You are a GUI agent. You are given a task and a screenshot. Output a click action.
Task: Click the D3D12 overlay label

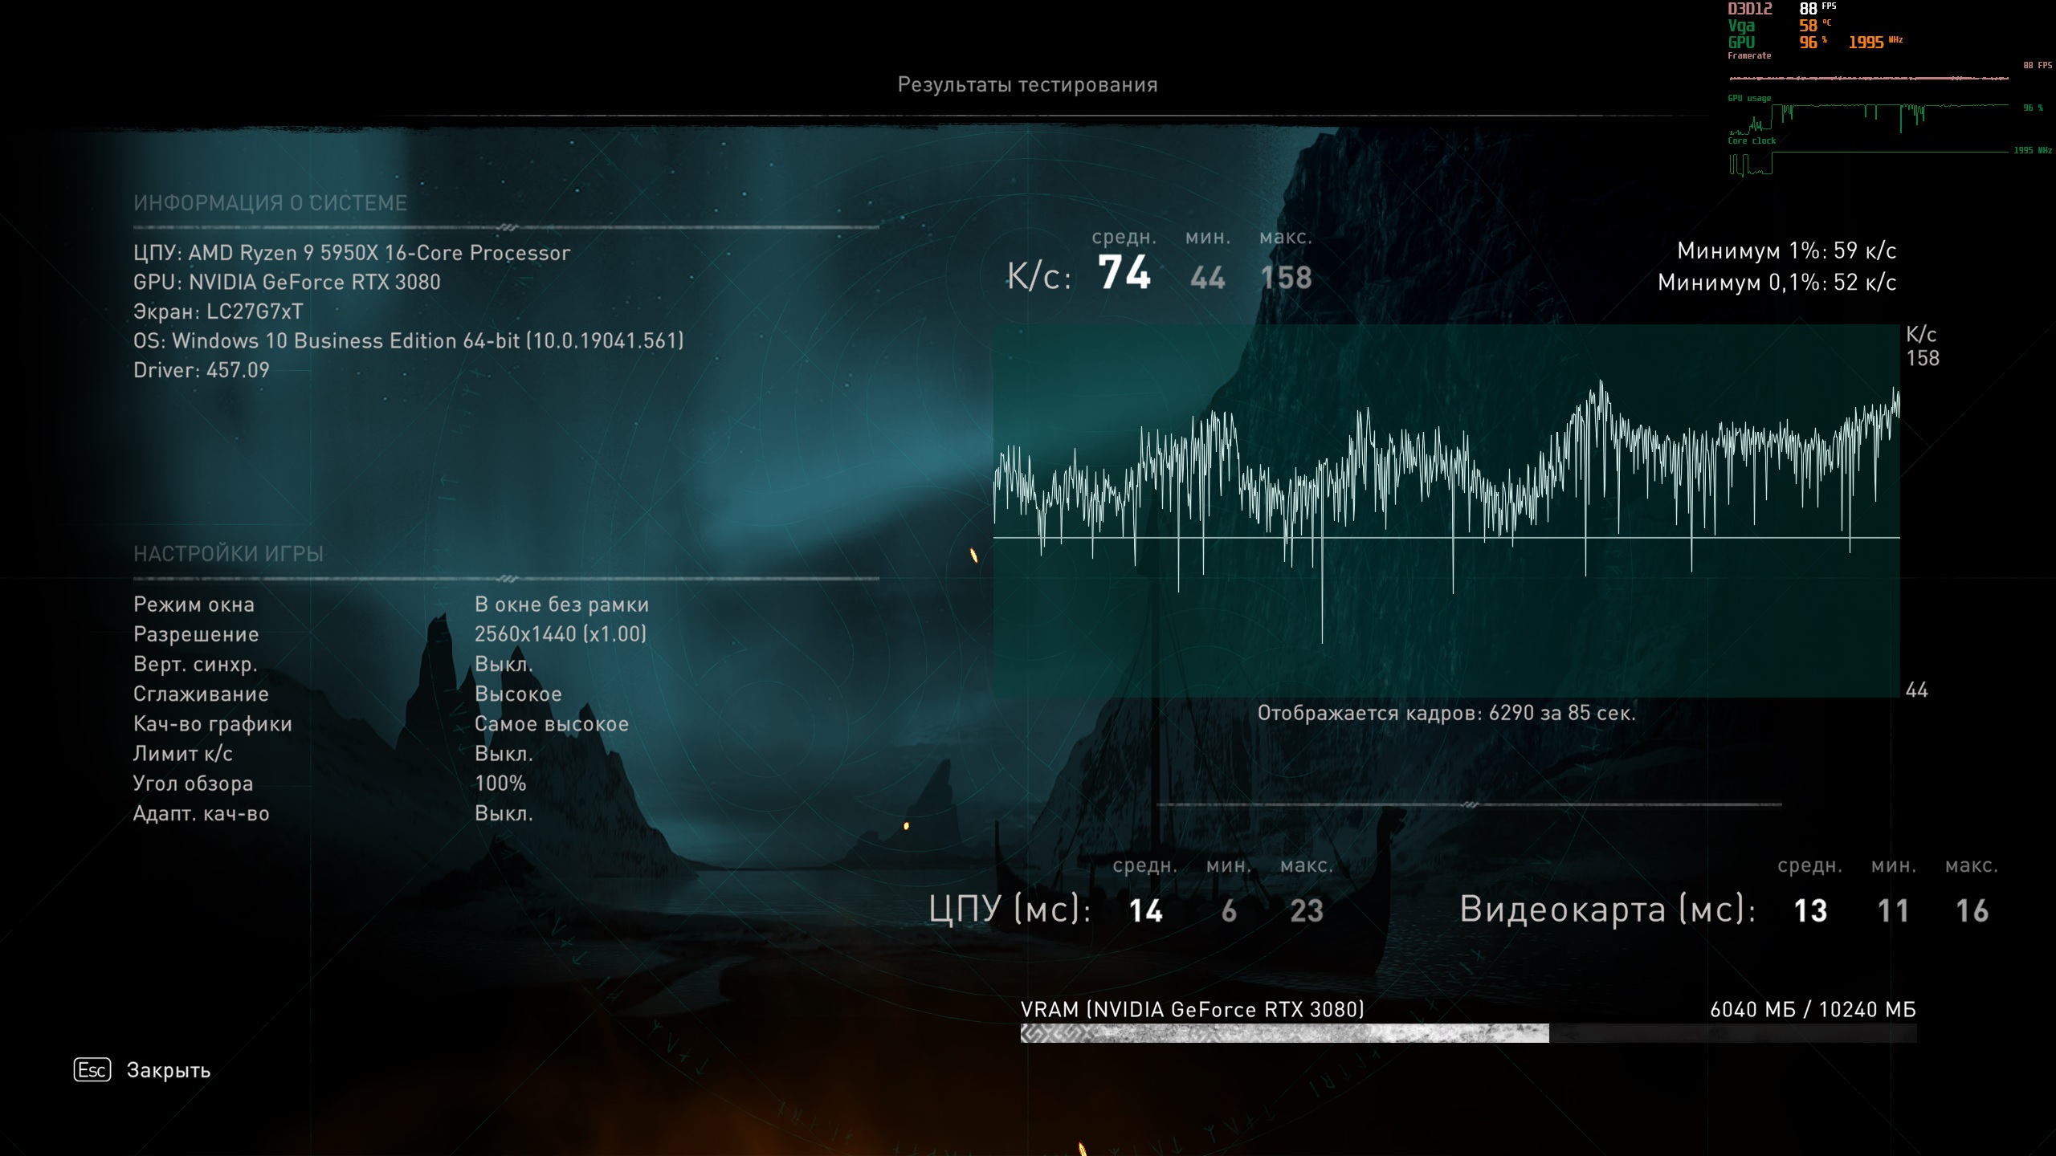click(x=1749, y=9)
